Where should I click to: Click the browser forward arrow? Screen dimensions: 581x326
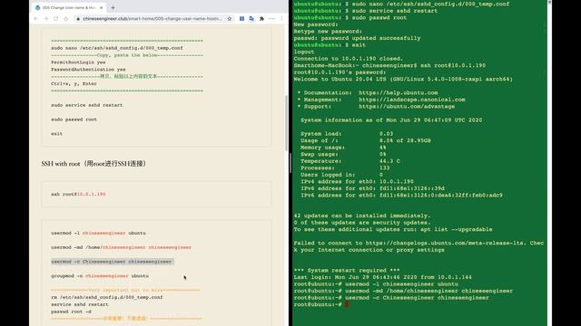[46, 18]
